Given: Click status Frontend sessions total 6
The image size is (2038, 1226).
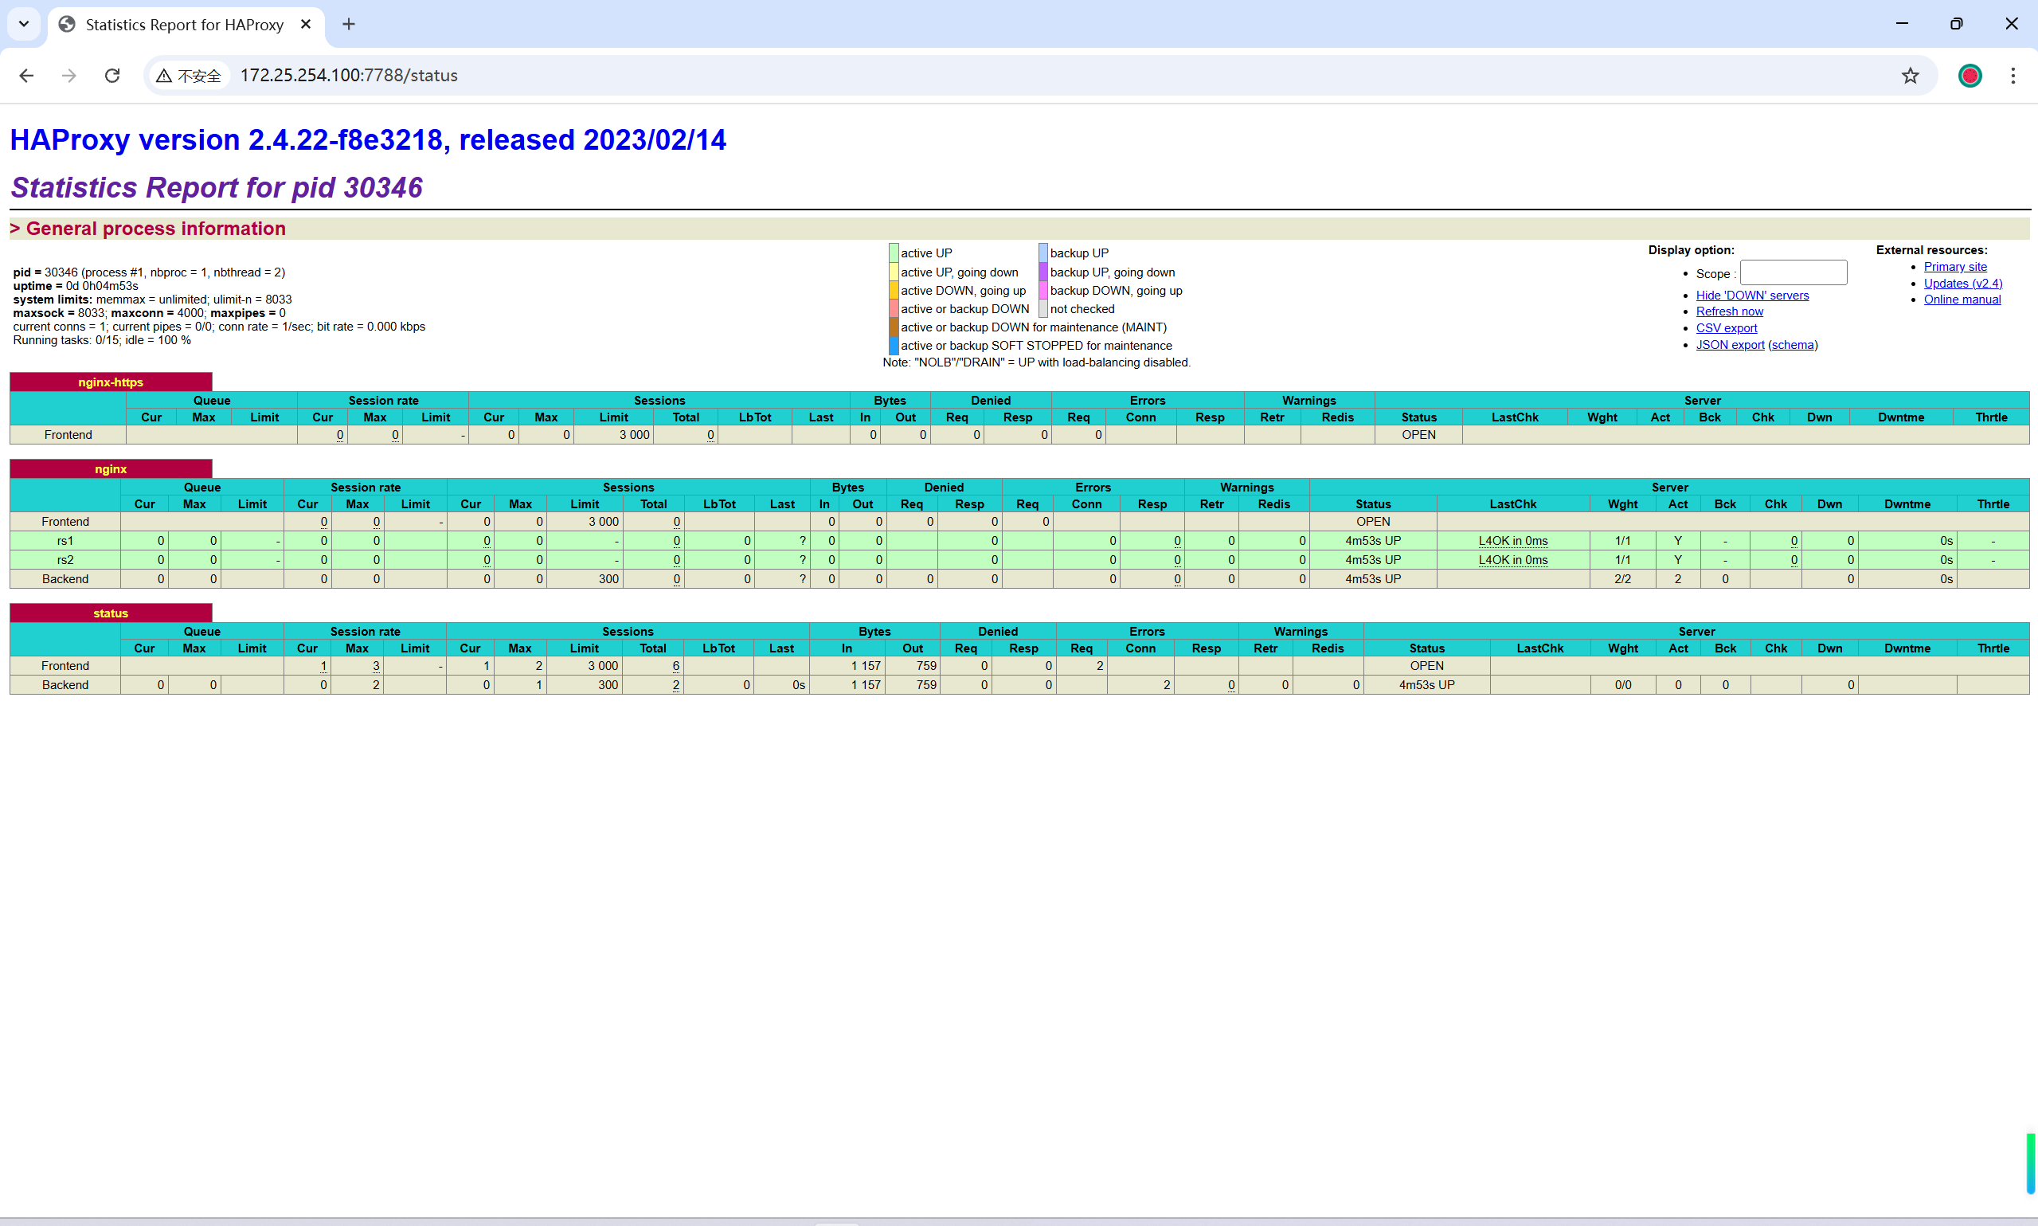Looking at the screenshot, I should coord(675,665).
